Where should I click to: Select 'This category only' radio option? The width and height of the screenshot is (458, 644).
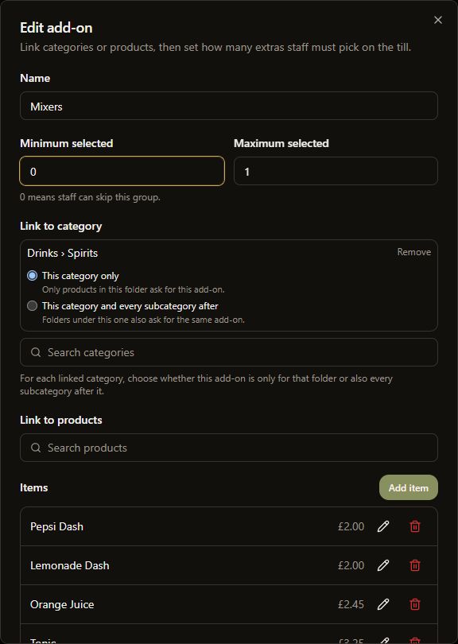coord(32,276)
